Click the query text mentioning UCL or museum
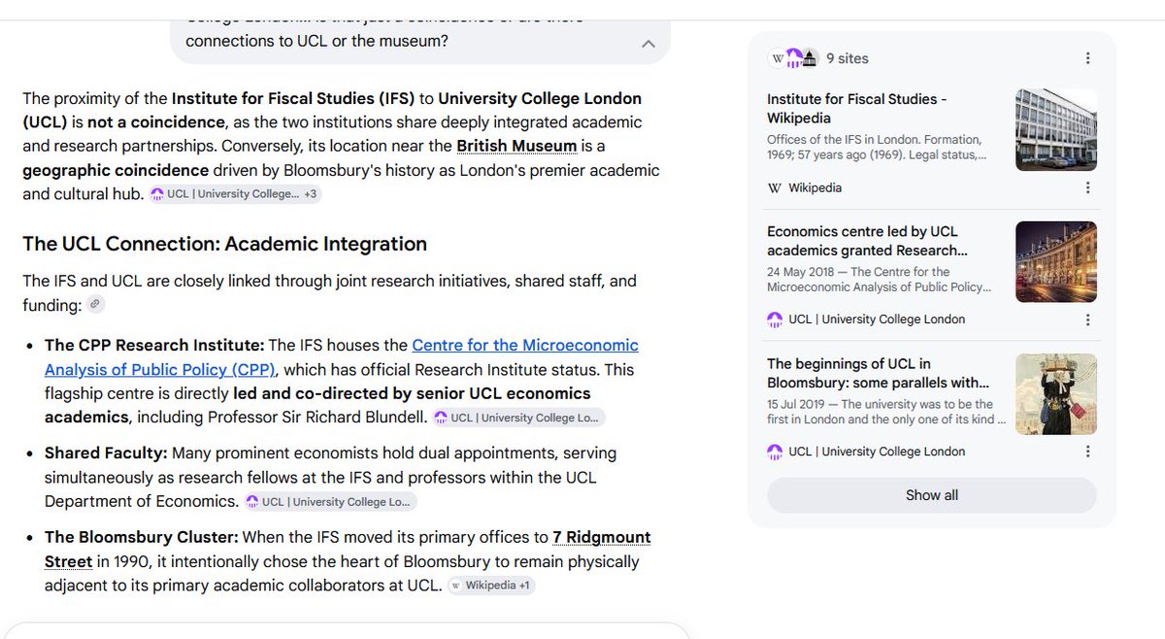Image resolution: width=1165 pixels, height=639 pixels. pyautogui.click(x=316, y=42)
